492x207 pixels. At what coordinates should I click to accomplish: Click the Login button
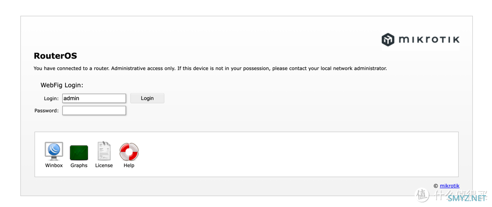147,98
